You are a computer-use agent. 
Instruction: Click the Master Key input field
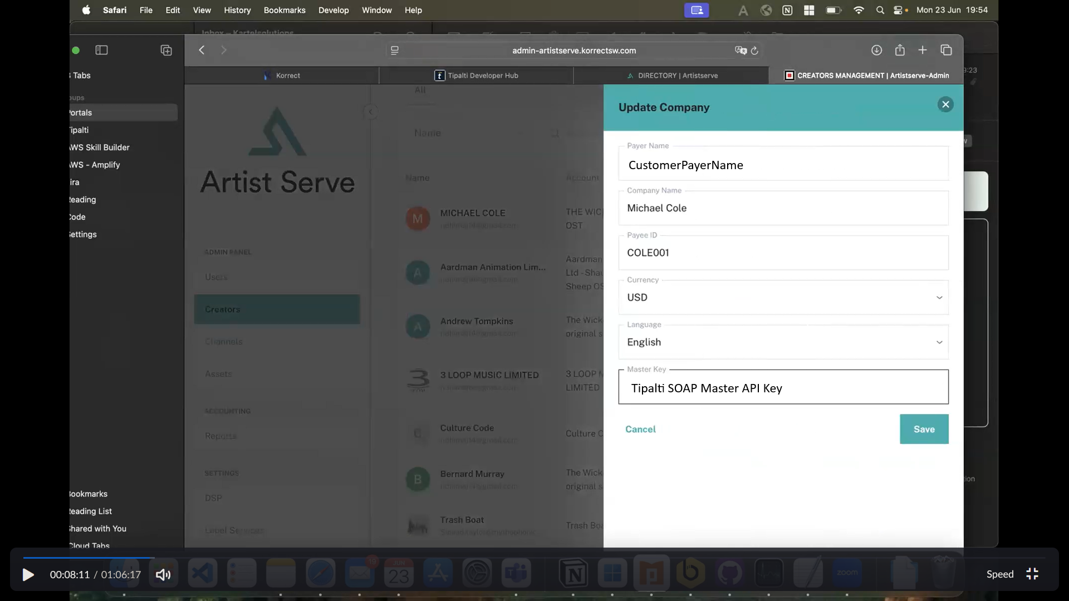[x=783, y=388]
